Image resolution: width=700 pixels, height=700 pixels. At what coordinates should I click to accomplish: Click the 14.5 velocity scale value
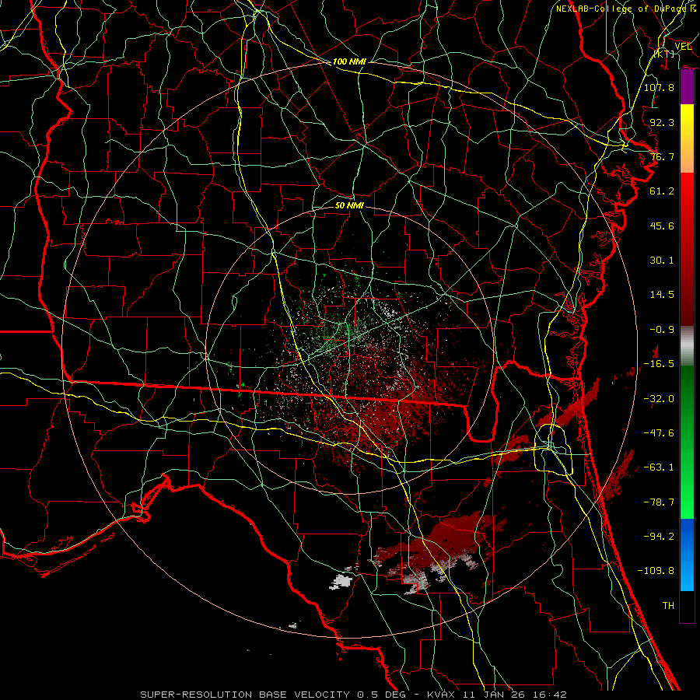[662, 295]
